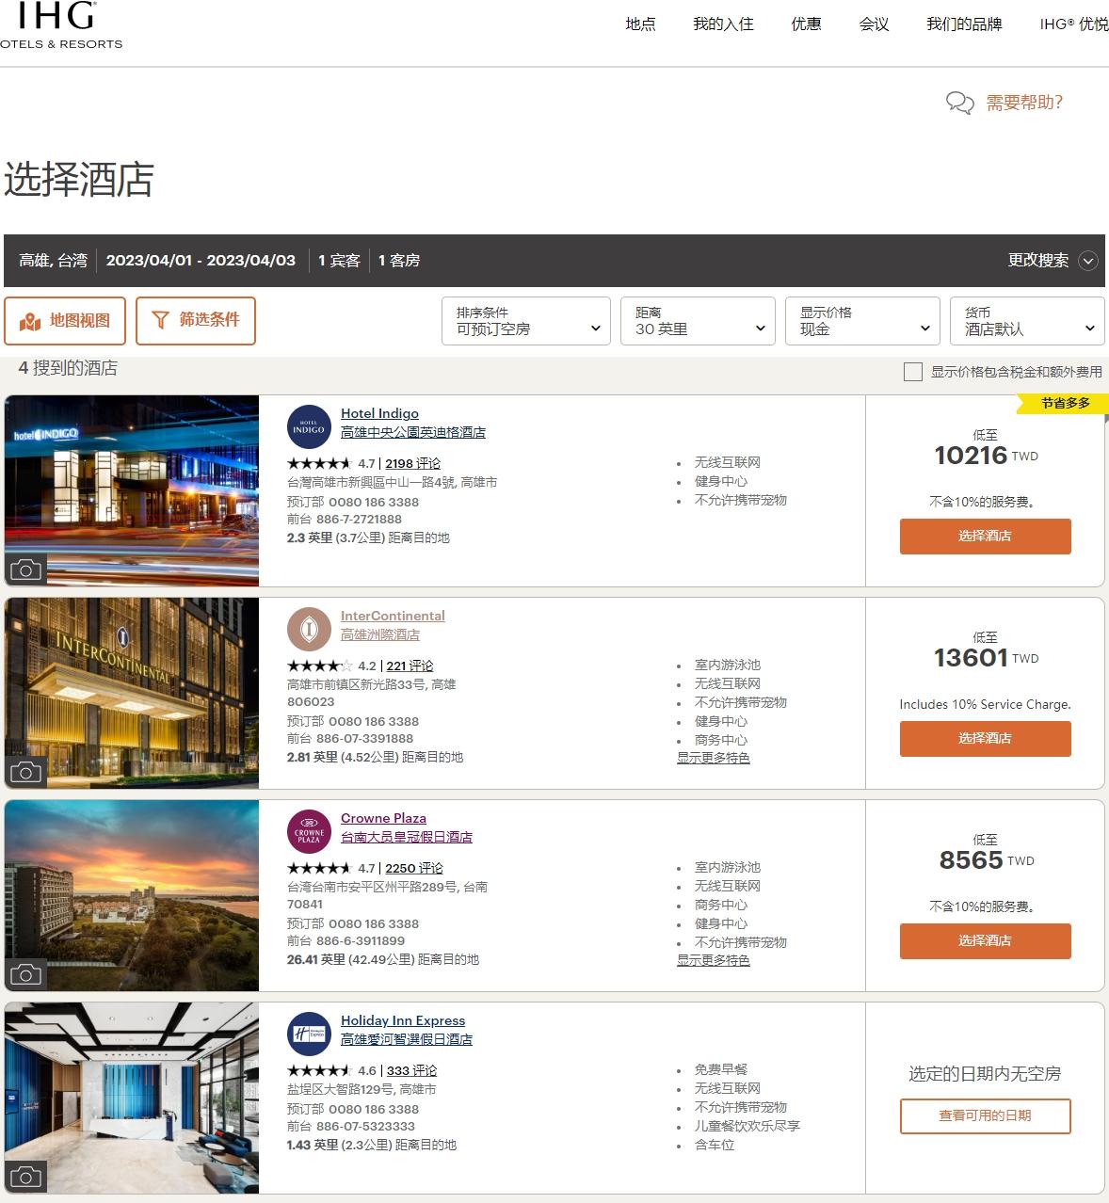The width and height of the screenshot is (1109, 1203).
Task: Open the 距离 30 英里 dropdown
Action: tap(698, 321)
